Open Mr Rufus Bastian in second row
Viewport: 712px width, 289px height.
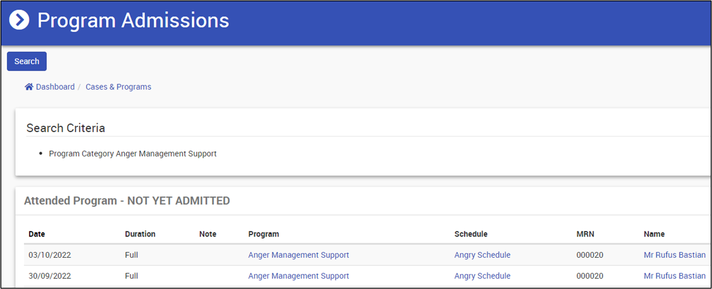click(x=674, y=276)
